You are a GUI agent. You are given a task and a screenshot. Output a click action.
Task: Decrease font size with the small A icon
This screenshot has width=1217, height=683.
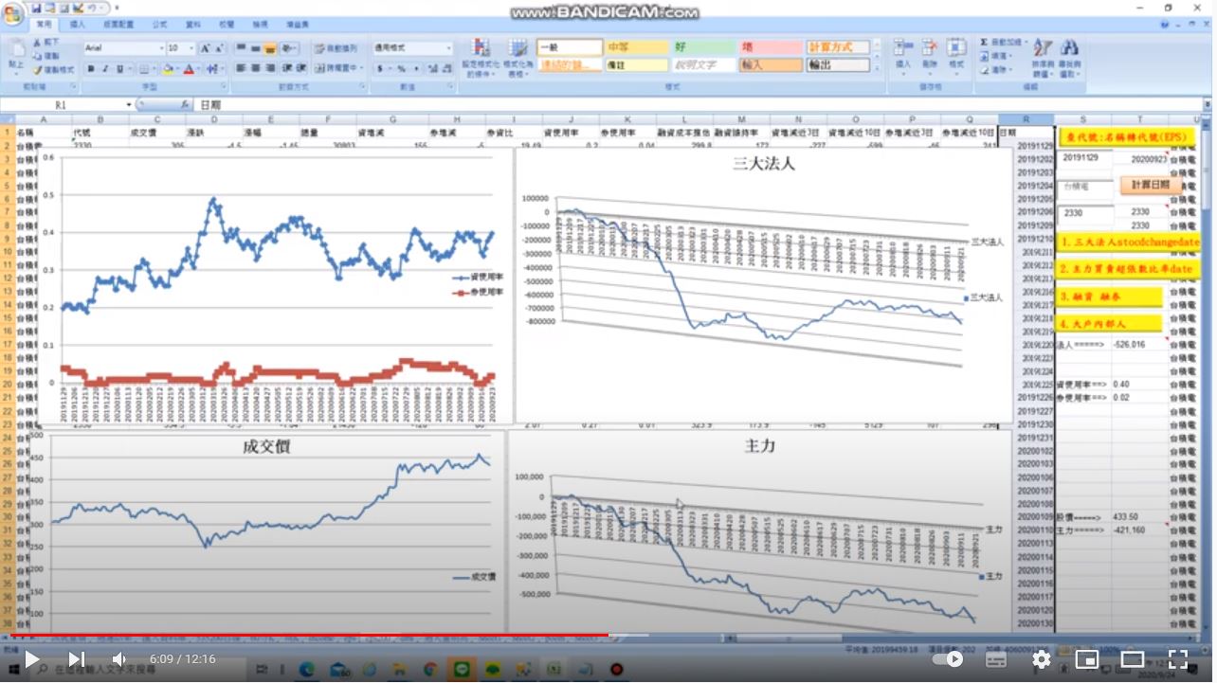click(219, 48)
